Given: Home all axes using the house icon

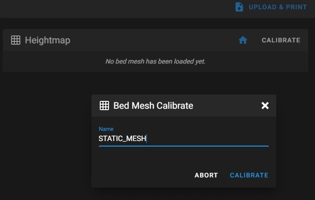Looking at the screenshot, I should (x=243, y=40).
